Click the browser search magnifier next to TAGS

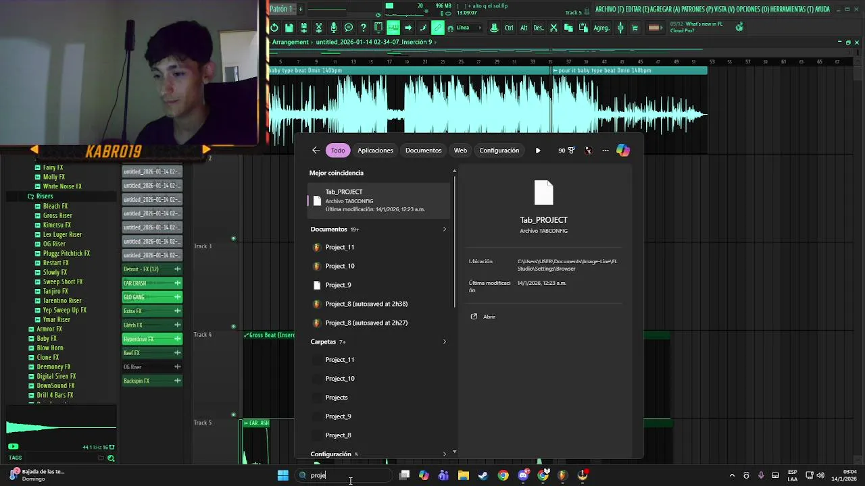click(x=111, y=458)
